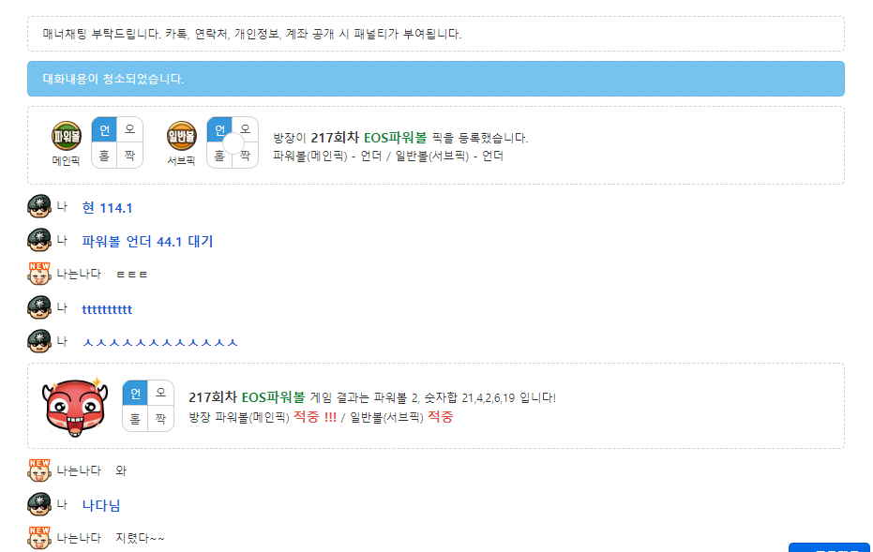Click the soldier avatar beside '파워볼 언더 44.1 대기'
Screen dimensions: 873x552
tap(39, 240)
